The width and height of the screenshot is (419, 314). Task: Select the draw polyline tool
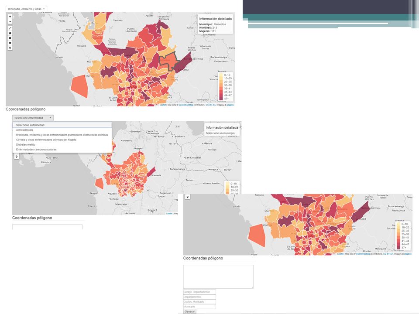[10, 28]
